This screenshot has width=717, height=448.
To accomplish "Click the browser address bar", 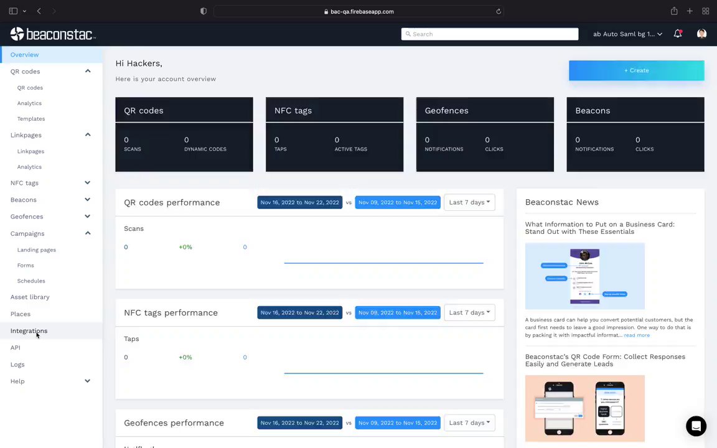I will pyautogui.click(x=358, y=11).
